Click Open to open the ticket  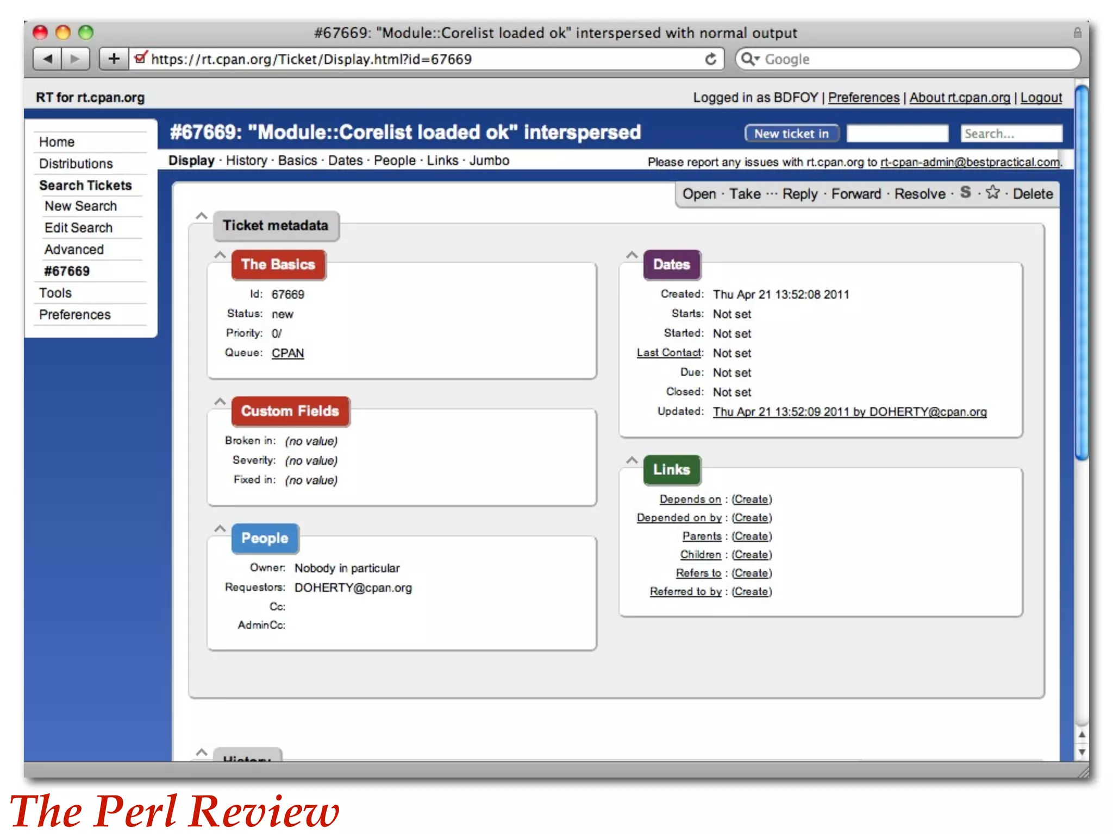coord(699,194)
